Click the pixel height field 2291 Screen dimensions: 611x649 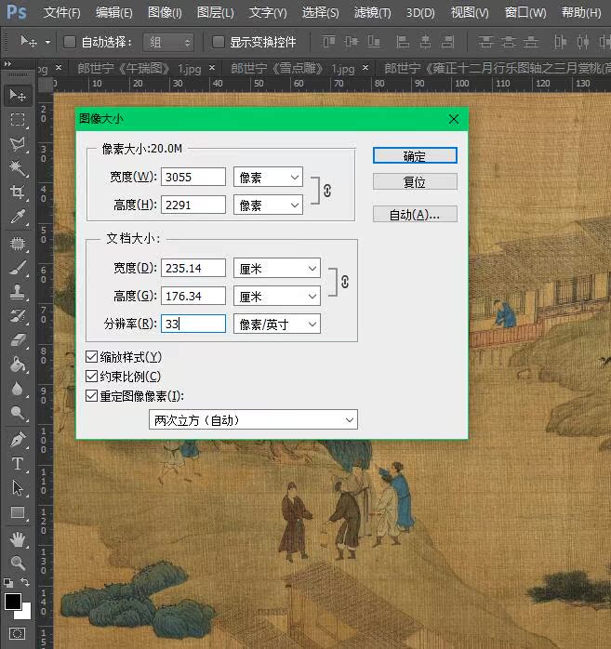coord(193,205)
